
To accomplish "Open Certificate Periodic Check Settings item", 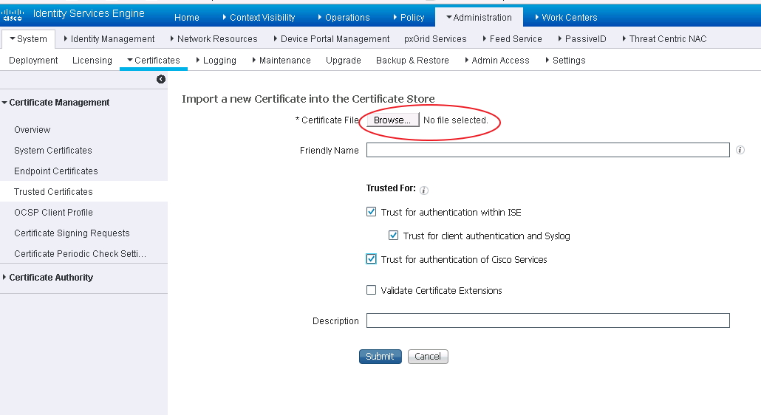I will (x=80, y=253).
